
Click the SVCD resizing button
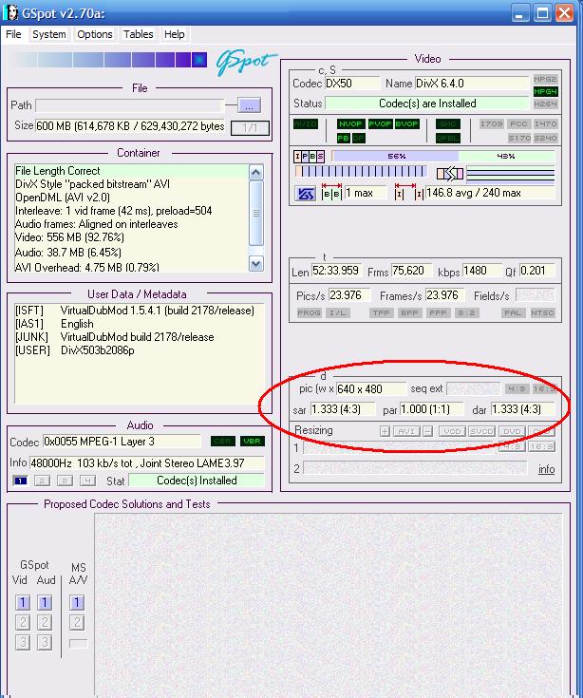click(x=482, y=431)
